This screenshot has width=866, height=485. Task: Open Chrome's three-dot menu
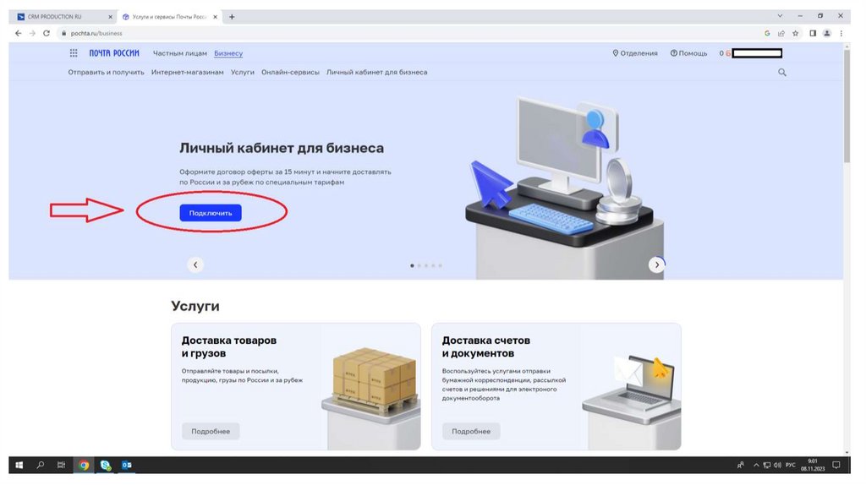(x=841, y=33)
